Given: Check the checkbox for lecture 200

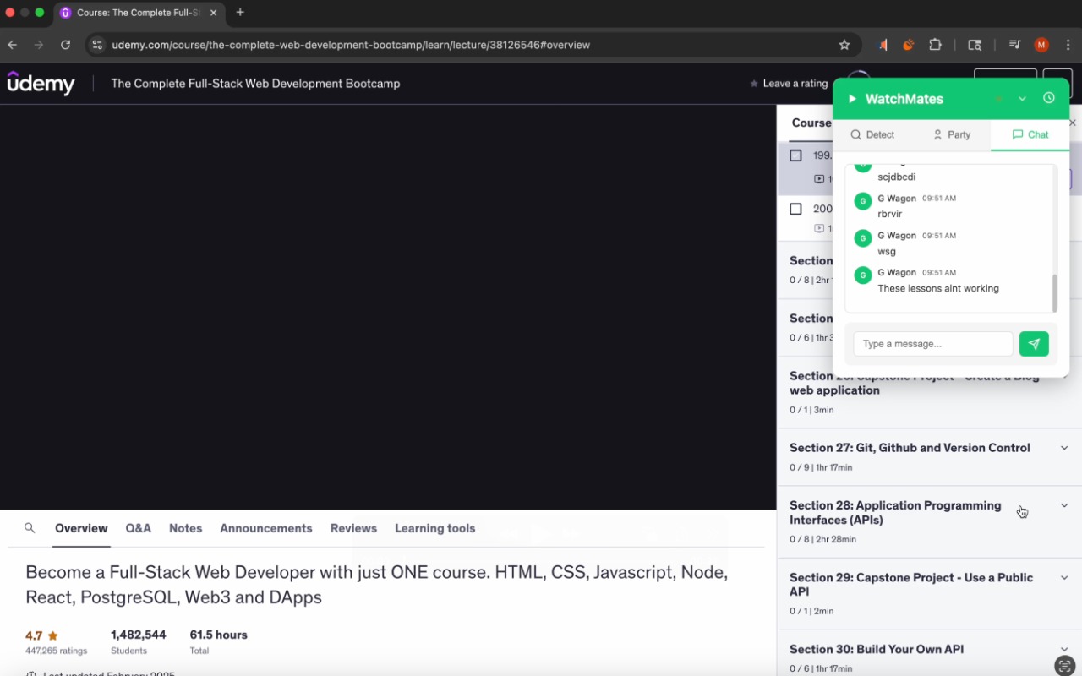Looking at the screenshot, I should point(795,209).
